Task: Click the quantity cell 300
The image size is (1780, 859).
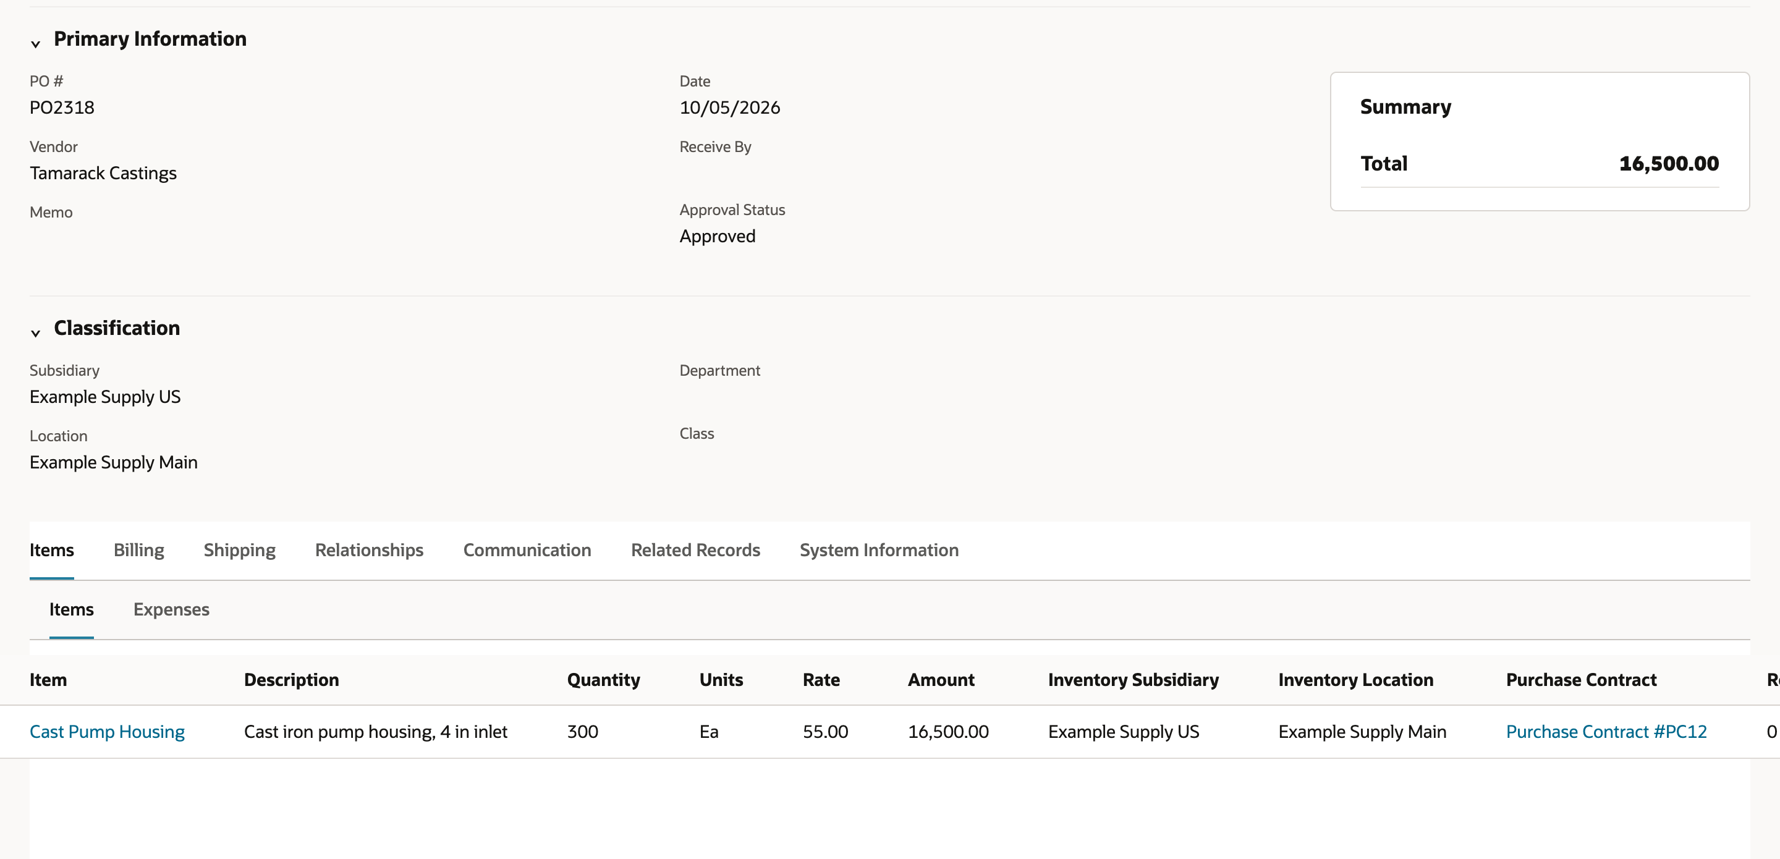Action: click(582, 732)
